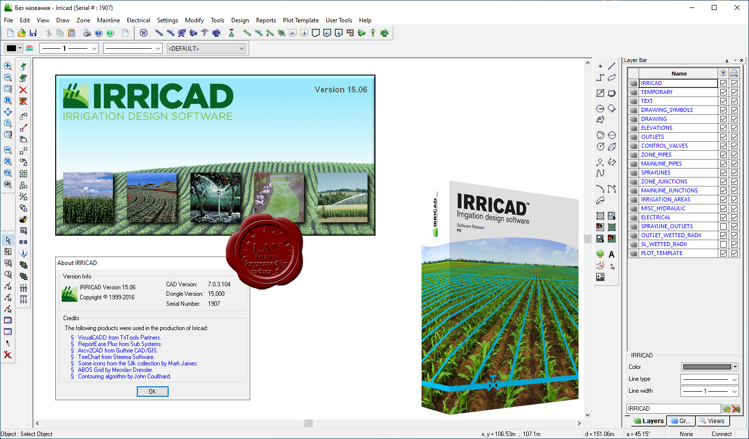
Task: Select the single Line draw tool
Action: coord(612,66)
